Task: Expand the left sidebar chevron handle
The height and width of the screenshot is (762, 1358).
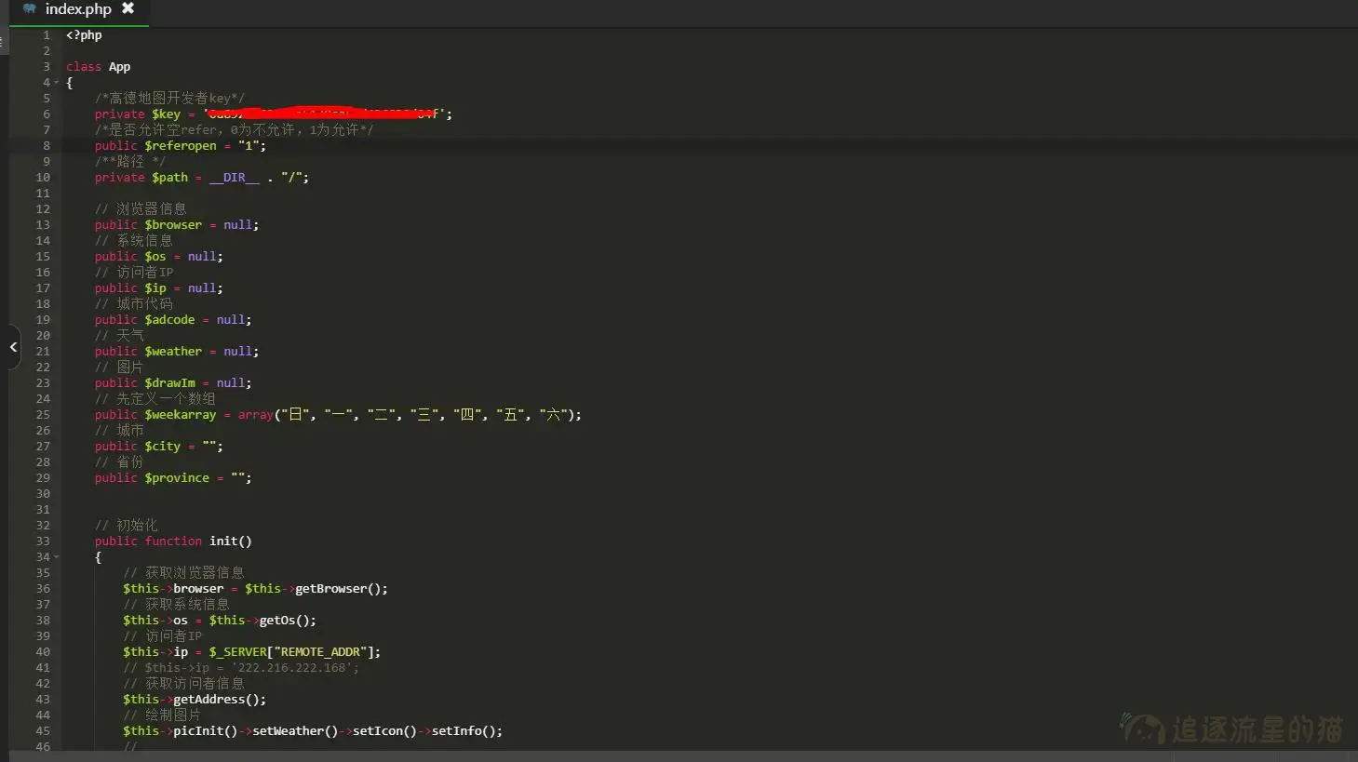Action: 13,347
